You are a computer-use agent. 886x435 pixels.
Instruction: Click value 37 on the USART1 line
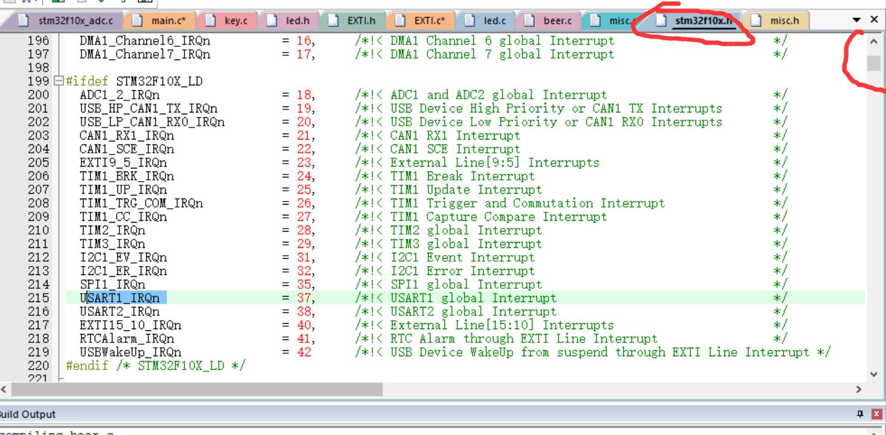click(x=303, y=298)
